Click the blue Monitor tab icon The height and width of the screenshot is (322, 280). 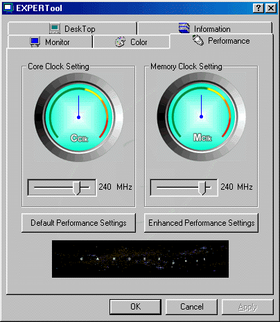(35, 42)
